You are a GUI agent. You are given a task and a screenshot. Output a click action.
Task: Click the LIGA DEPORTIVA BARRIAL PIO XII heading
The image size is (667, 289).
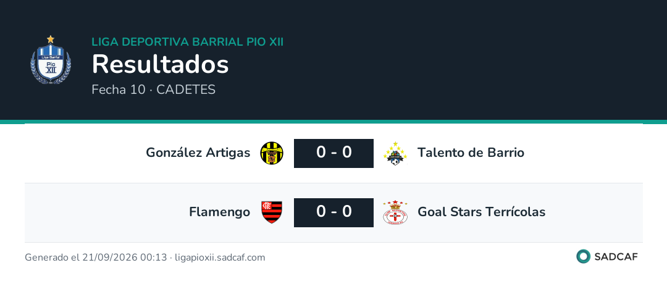coord(188,42)
